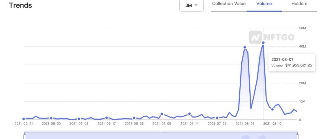Viewport: 326px width, 139px height.
Task: Choose the 2021-07-14 data point dot
Action: tap(190, 114)
